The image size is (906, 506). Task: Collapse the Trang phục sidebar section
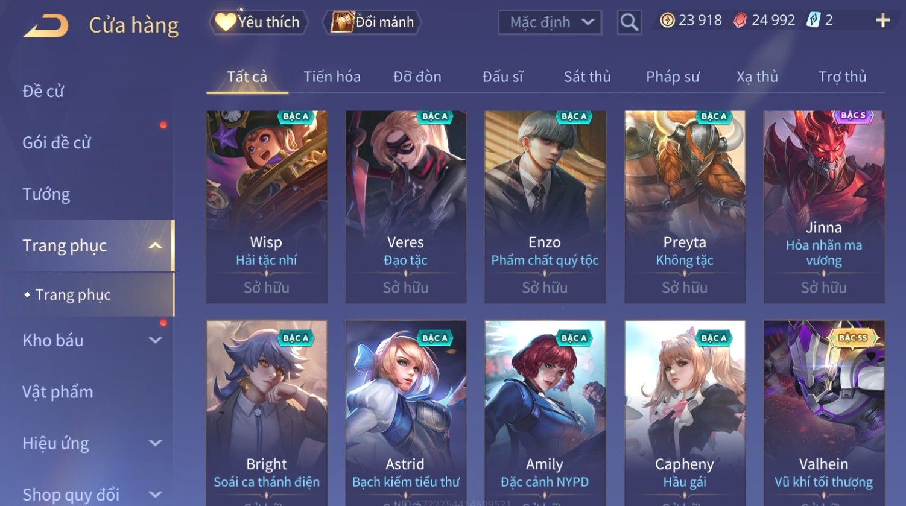(155, 245)
